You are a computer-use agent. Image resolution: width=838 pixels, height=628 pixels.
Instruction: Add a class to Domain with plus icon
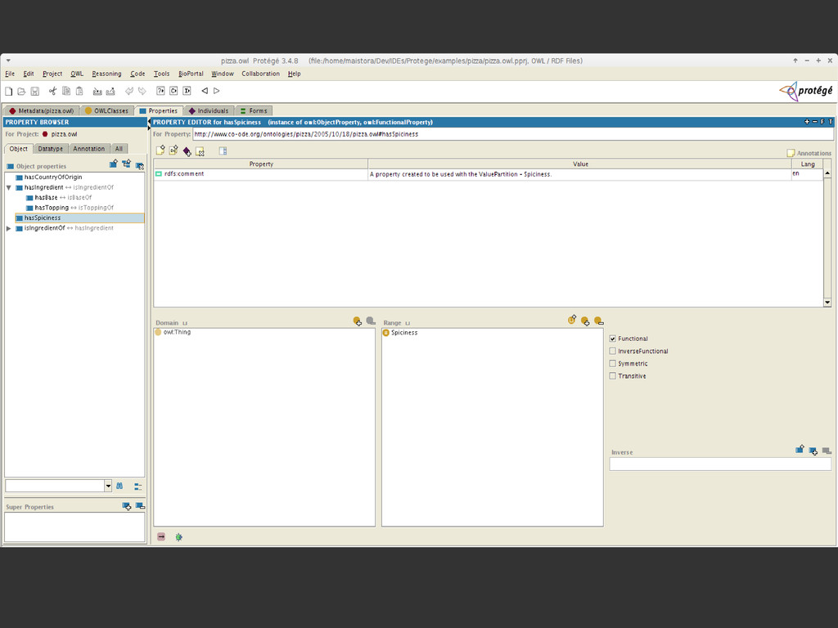[357, 321]
